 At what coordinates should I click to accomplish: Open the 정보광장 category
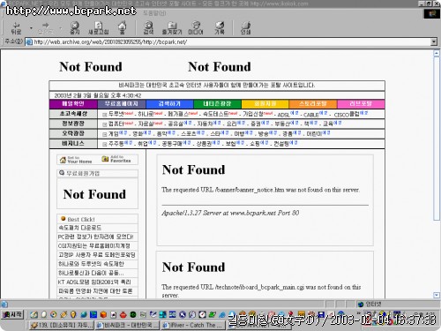tap(73, 124)
